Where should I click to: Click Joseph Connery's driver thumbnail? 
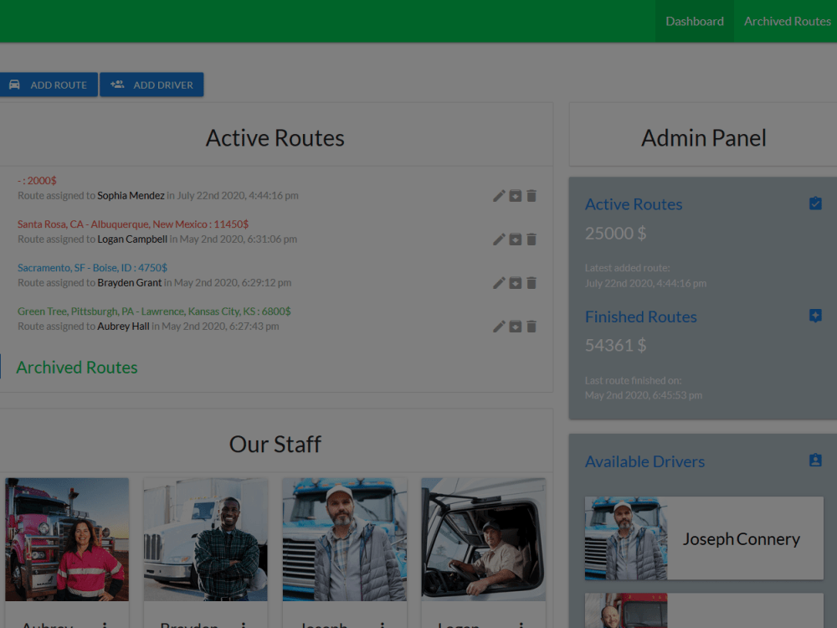pyautogui.click(x=625, y=538)
